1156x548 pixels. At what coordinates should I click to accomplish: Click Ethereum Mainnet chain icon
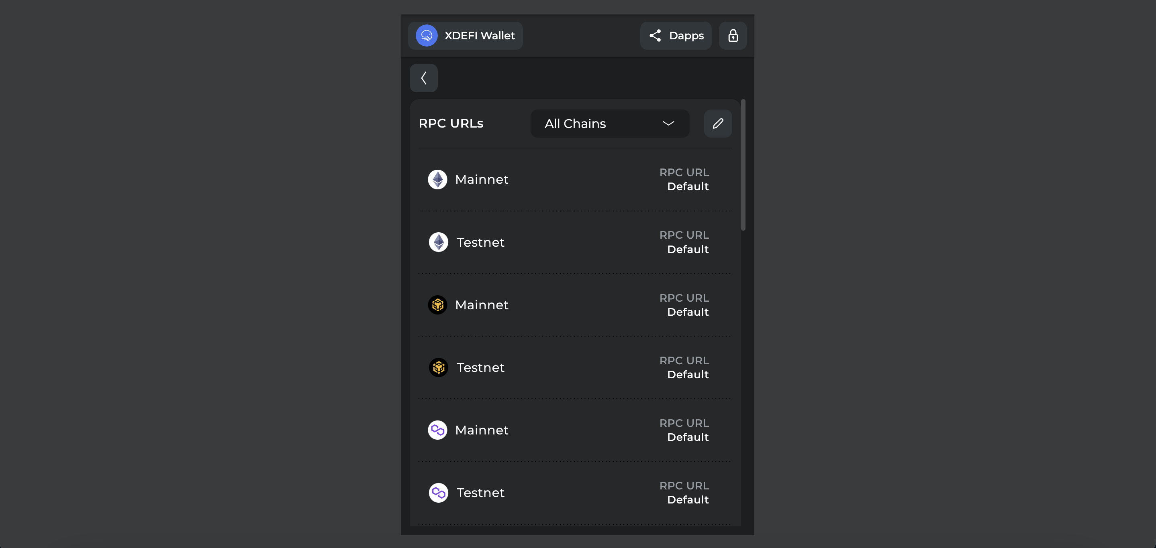tap(437, 179)
